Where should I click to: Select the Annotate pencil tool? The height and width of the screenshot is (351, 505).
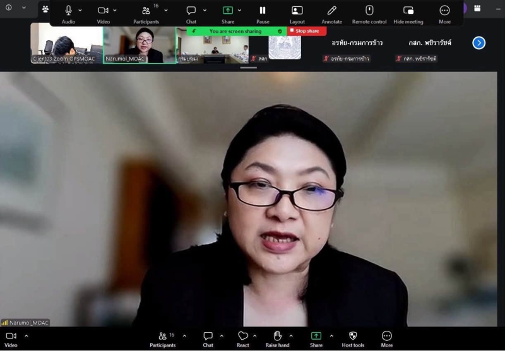point(332,11)
